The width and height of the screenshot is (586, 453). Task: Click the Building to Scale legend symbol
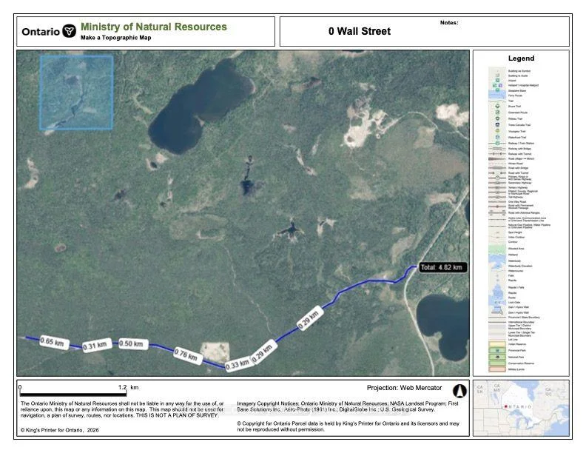pos(497,75)
